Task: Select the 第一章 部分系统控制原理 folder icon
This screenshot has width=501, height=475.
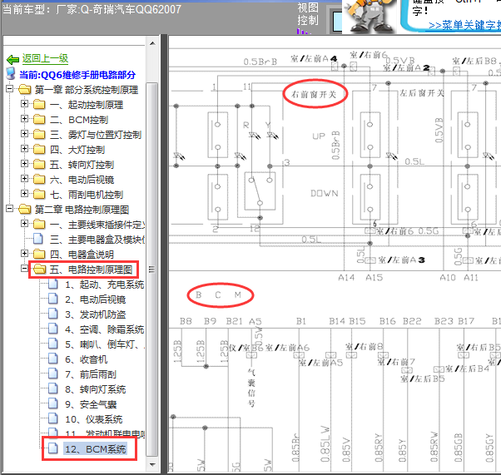Action: pyautogui.click(x=25, y=90)
